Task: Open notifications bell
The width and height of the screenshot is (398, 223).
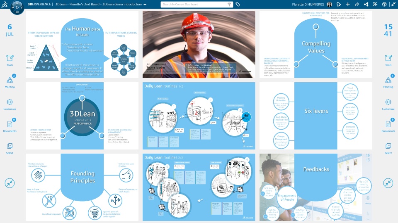Action: [339, 4]
